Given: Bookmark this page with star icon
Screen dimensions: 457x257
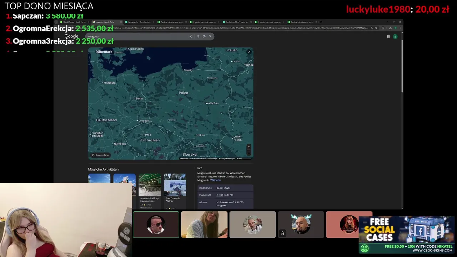Looking at the screenshot, I should (x=376, y=28).
